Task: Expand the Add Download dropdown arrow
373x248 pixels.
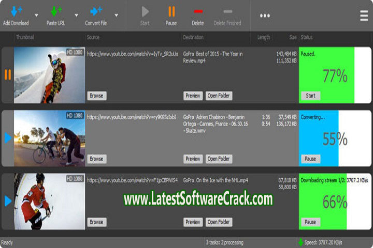Action: pyautogui.click(x=36, y=16)
